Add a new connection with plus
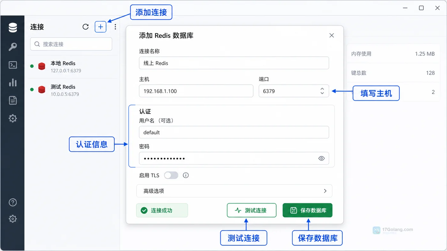Viewport: 447px width, 251px height. (101, 27)
